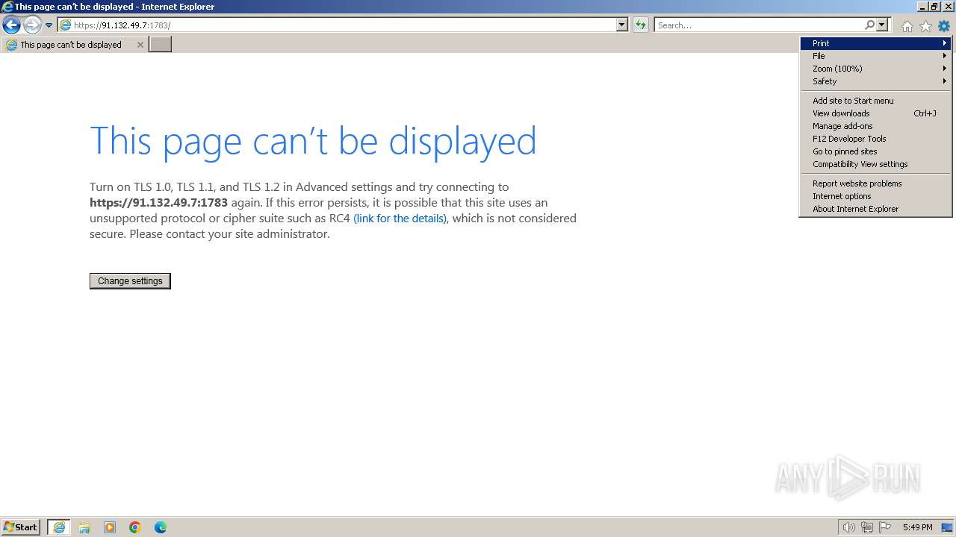The height and width of the screenshot is (537, 956).
Task: Choose Go to pinned sites
Action: [x=875, y=151]
